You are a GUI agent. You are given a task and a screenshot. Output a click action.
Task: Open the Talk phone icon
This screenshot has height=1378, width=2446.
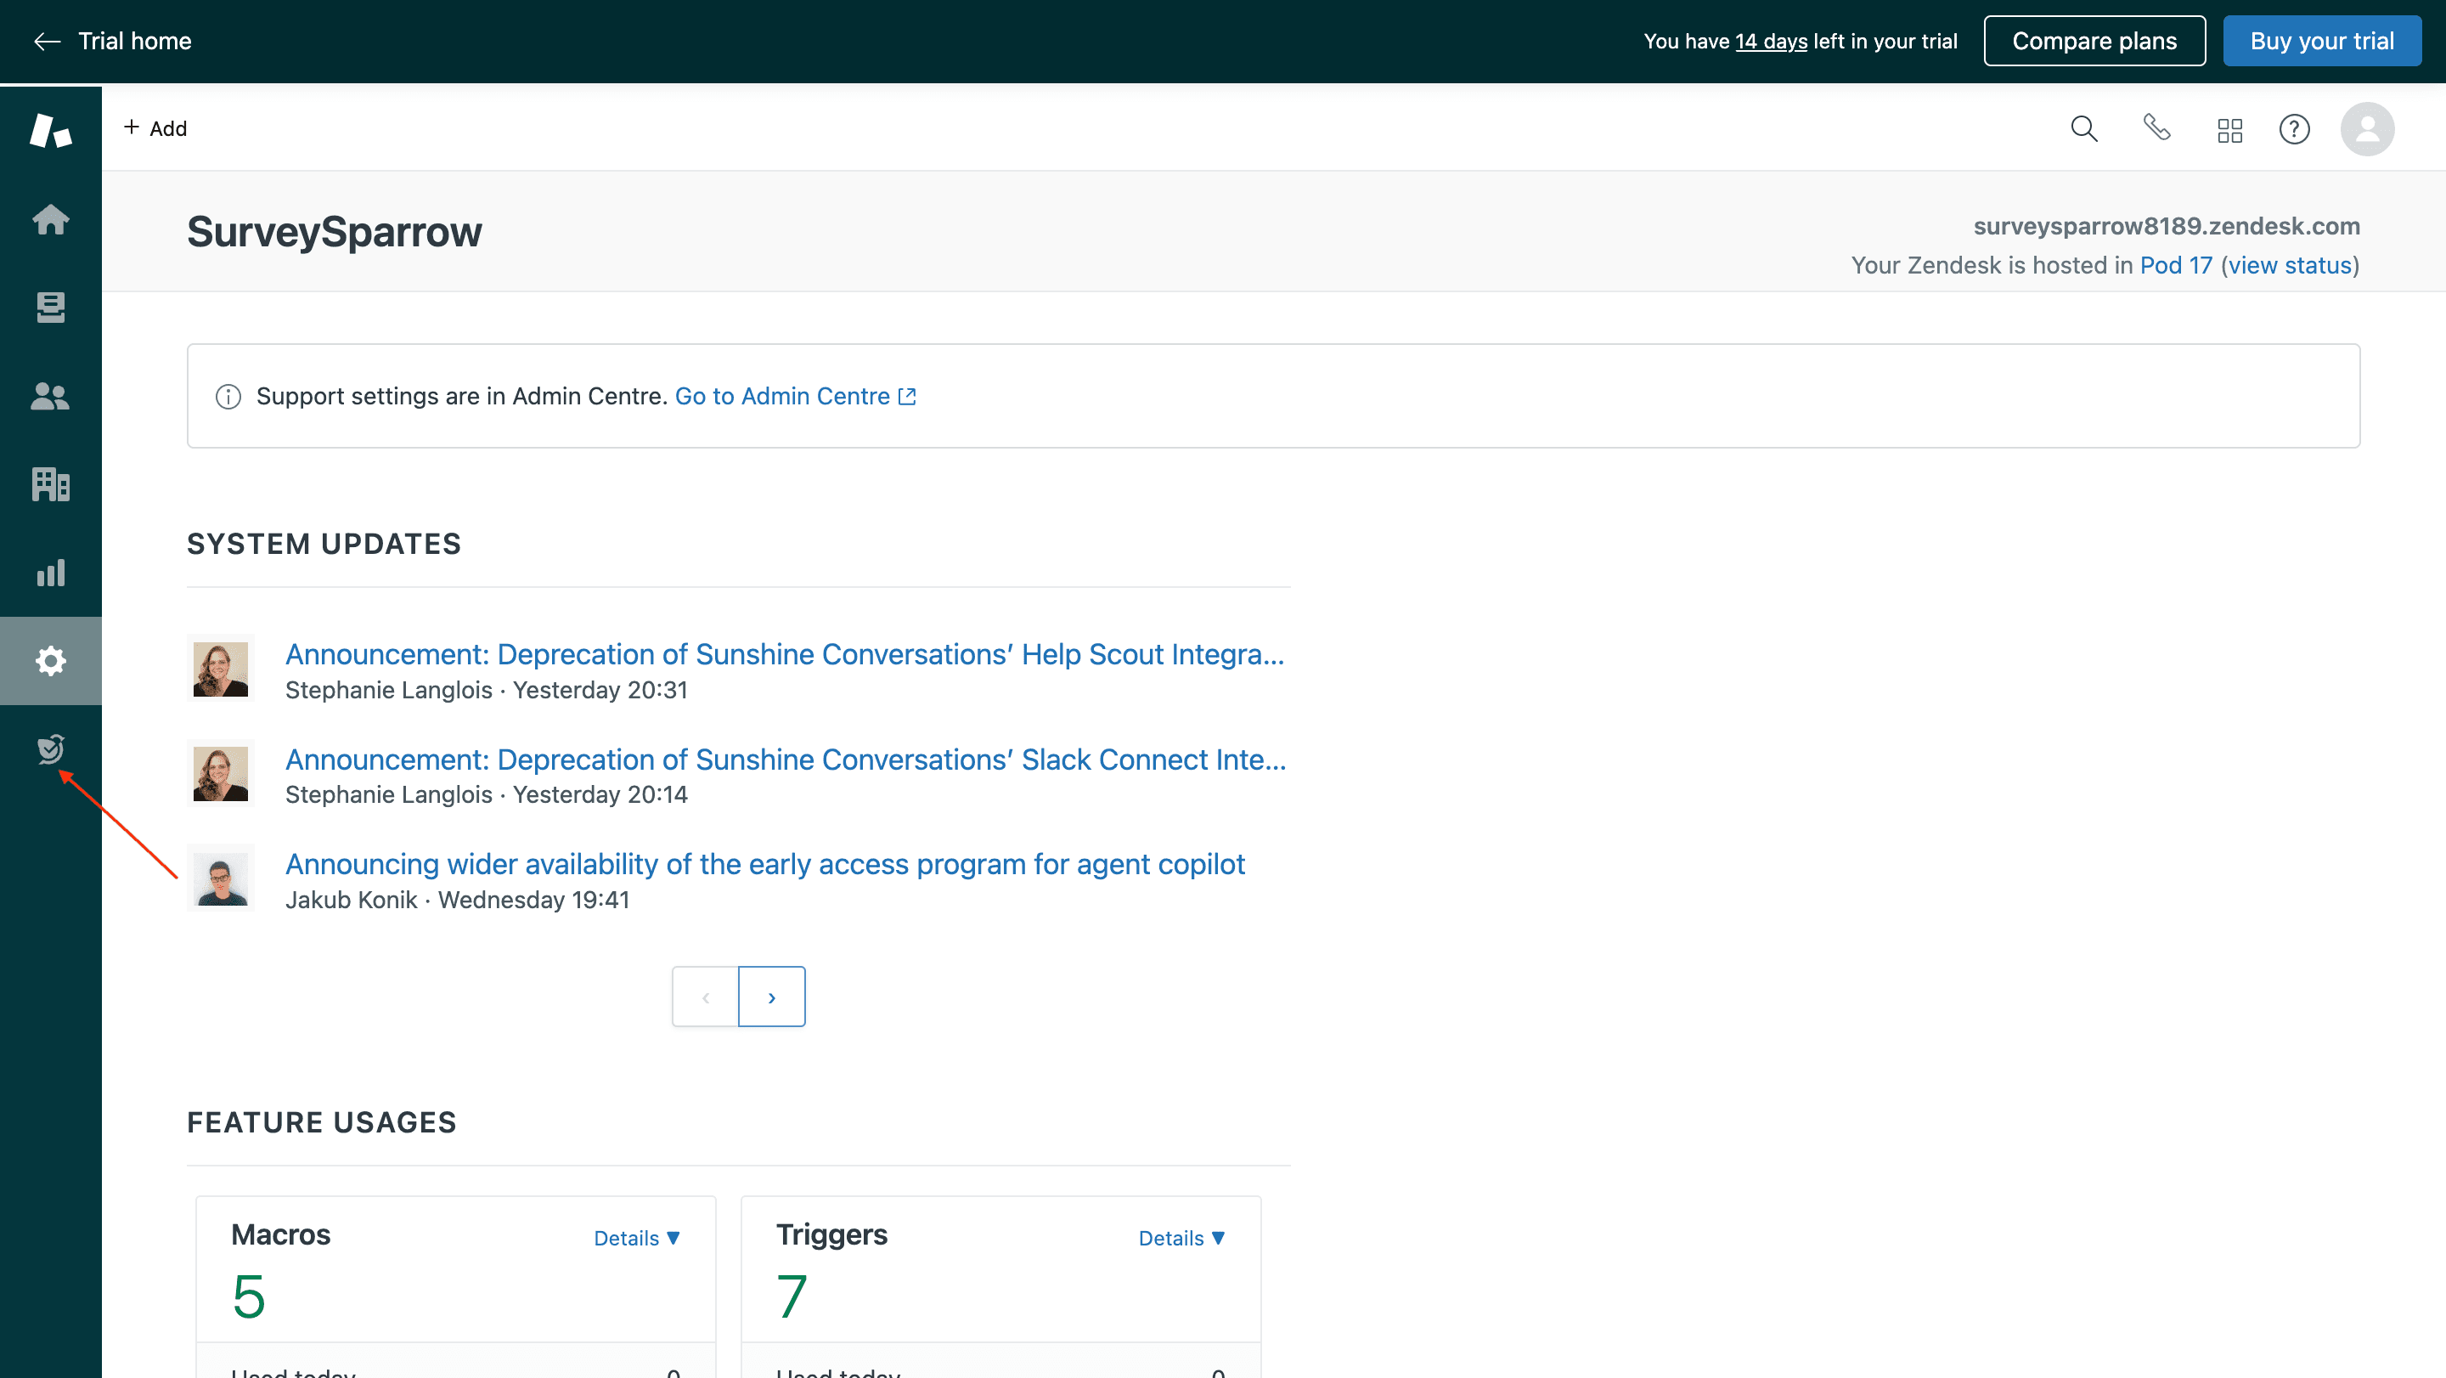(x=2156, y=128)
